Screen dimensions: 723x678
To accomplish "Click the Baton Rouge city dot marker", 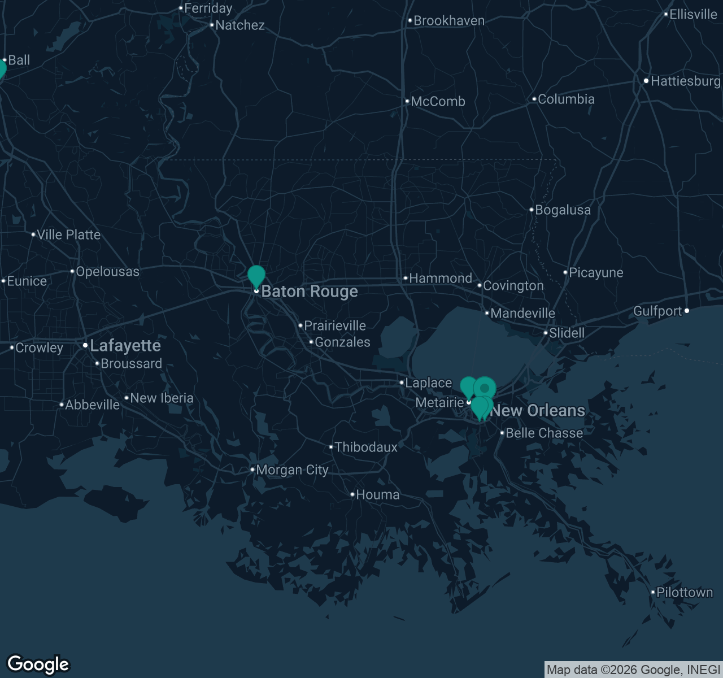I will point(257,291).
